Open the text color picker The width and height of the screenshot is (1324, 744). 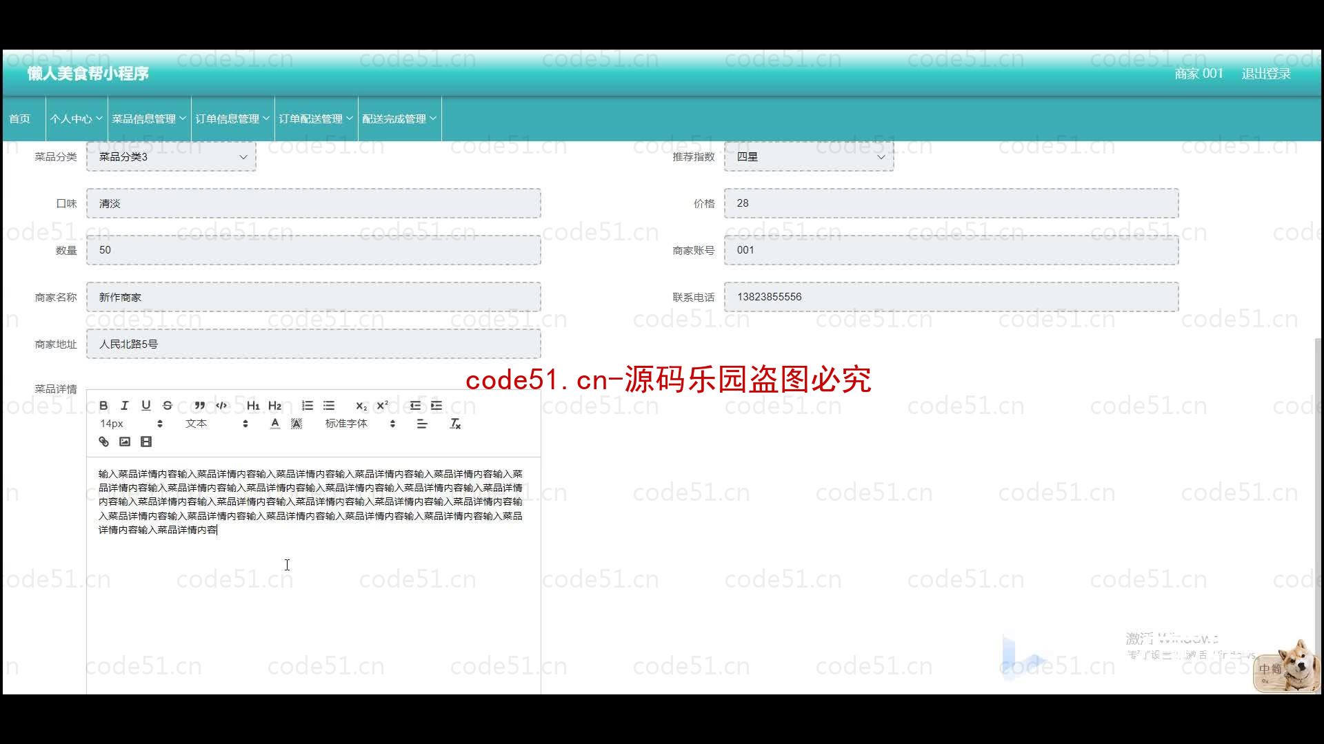(x=275, y=424)
